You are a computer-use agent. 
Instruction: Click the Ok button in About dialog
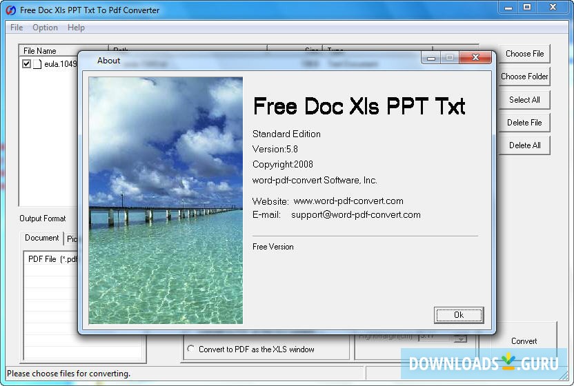(x=459, y=315)
